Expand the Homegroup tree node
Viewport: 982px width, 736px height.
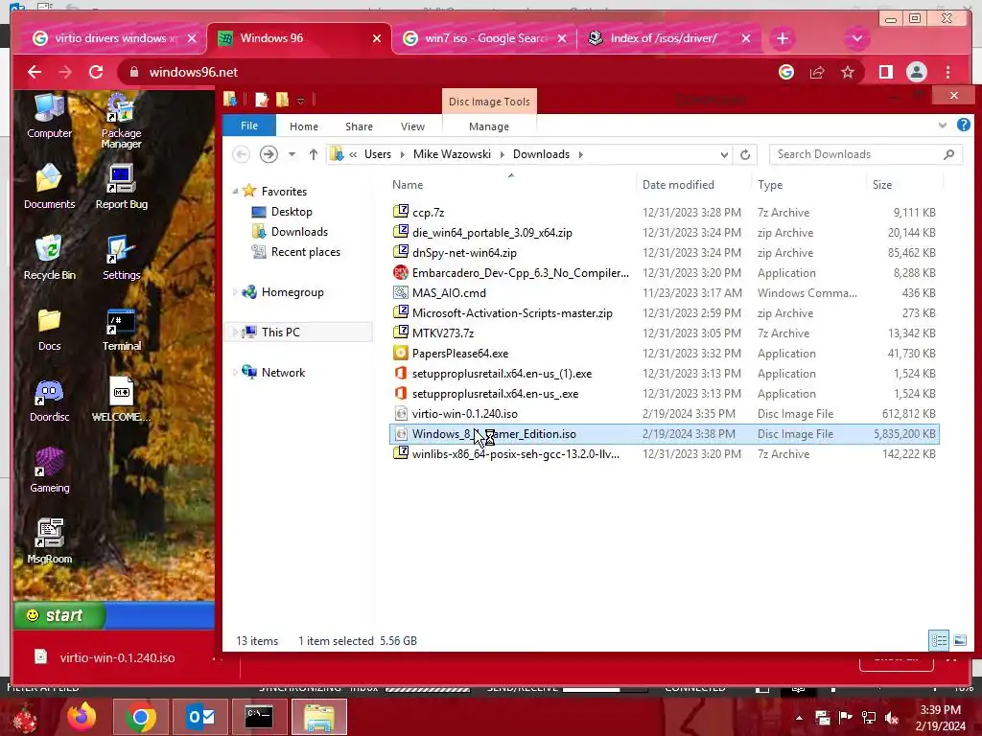pyautogui.click(x=236, y=292)
